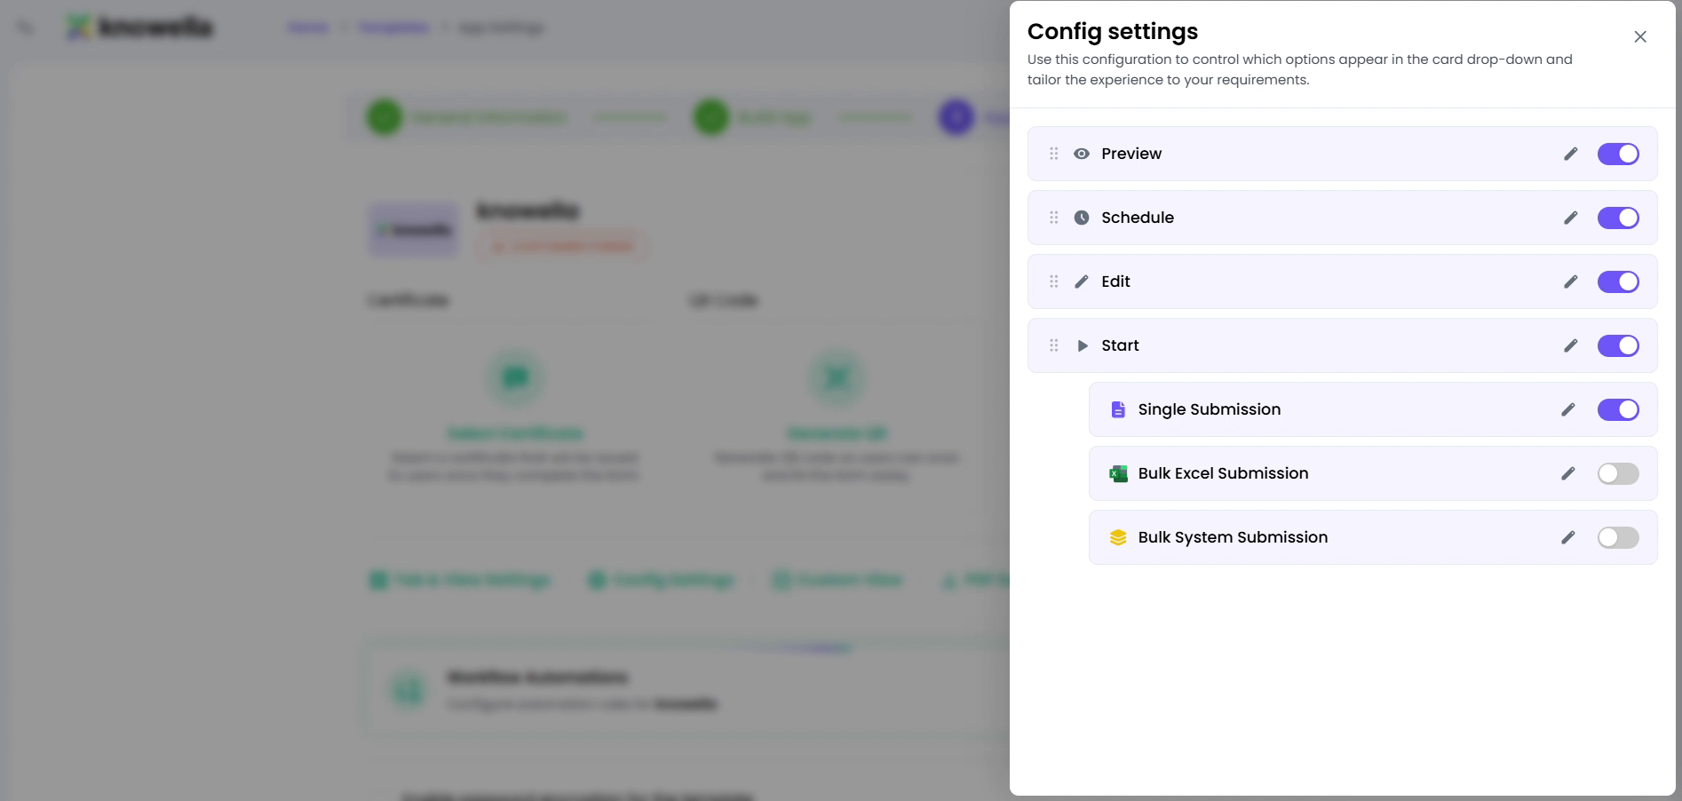Screen dimensions: 1682x801
Task: Click the Schedule label text
Action: point(1138,218)
